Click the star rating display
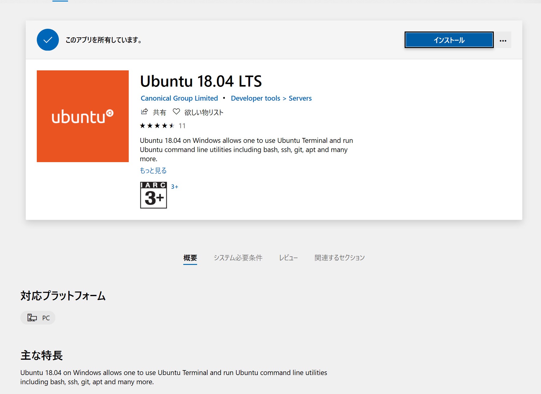This screenshot has height=394, width=541. pyautogui.click(x=157, y=126)
